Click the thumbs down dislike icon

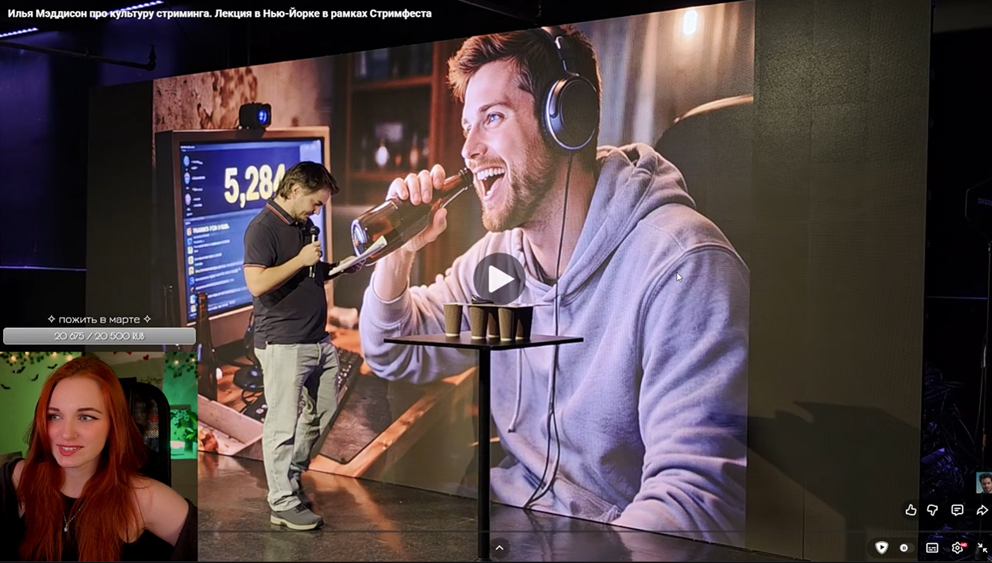[x=933, y=510]
